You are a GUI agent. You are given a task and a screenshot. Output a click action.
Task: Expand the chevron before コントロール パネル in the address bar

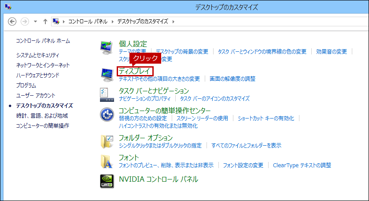coord(63,22)
